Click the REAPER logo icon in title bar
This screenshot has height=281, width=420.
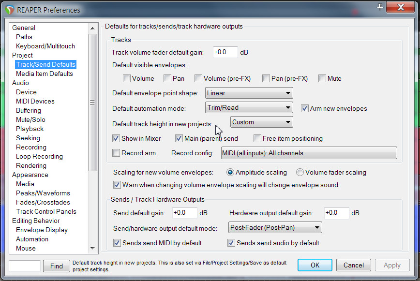(x=10, y=10)
